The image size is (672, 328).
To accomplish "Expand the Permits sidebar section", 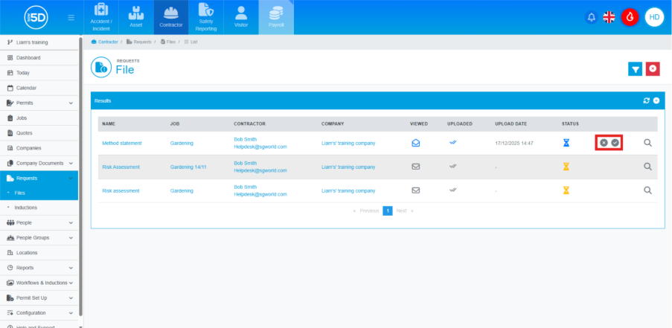I will [71, 103].
